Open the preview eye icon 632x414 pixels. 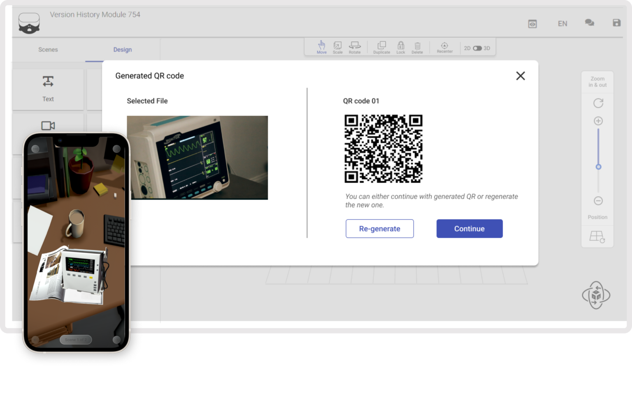coord(532,24)
